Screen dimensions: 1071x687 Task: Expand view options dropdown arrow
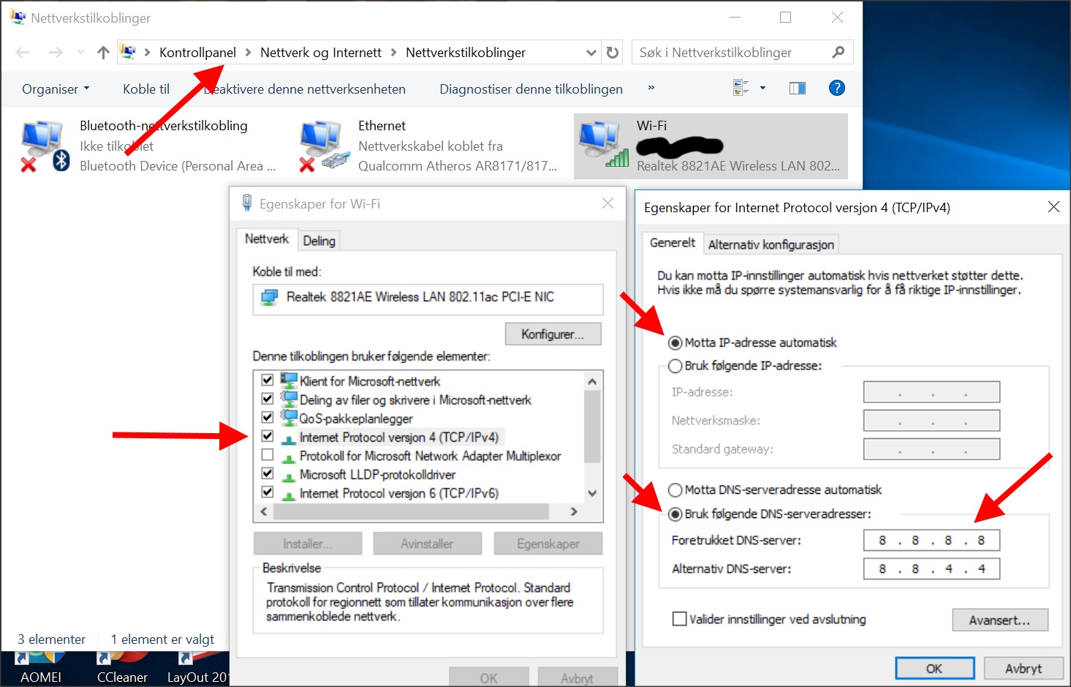pyautogui.click(x=762, y=88)
